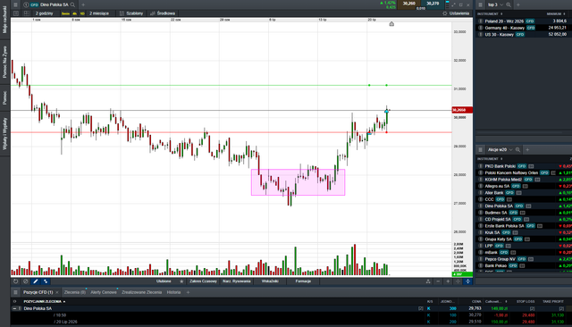Zoom in chart with plus icon
Image resolution: width=572 pixels, height=327 pixels.
coord(448,281)
